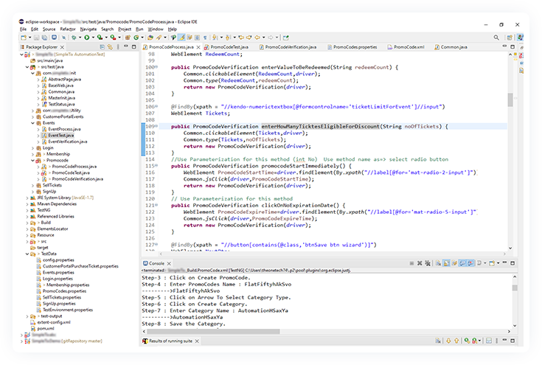The image size is (542, 365).
Task: Click the editor's vertical scrollbar
Action: (510, 98)
